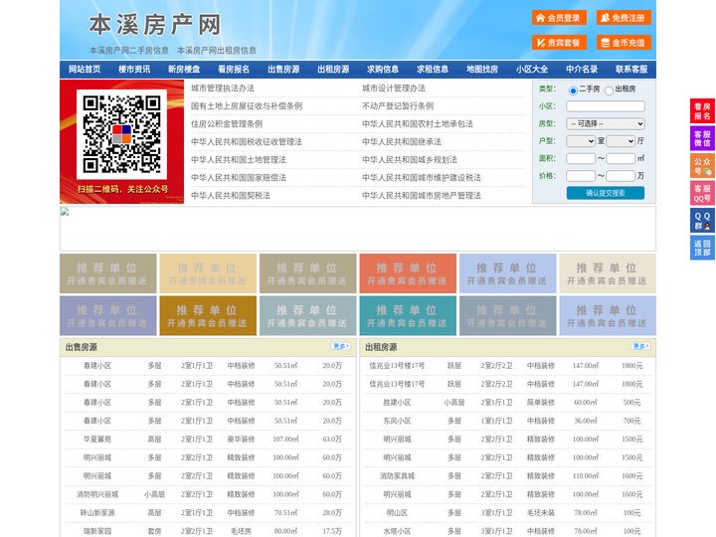Open 水塔小区 rental listing
The width and height of the screenshot is (716, 537).
tap(397, 531)
